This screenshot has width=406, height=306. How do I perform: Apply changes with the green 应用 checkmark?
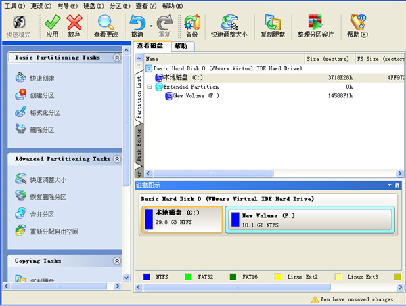[x=52, y=26]
